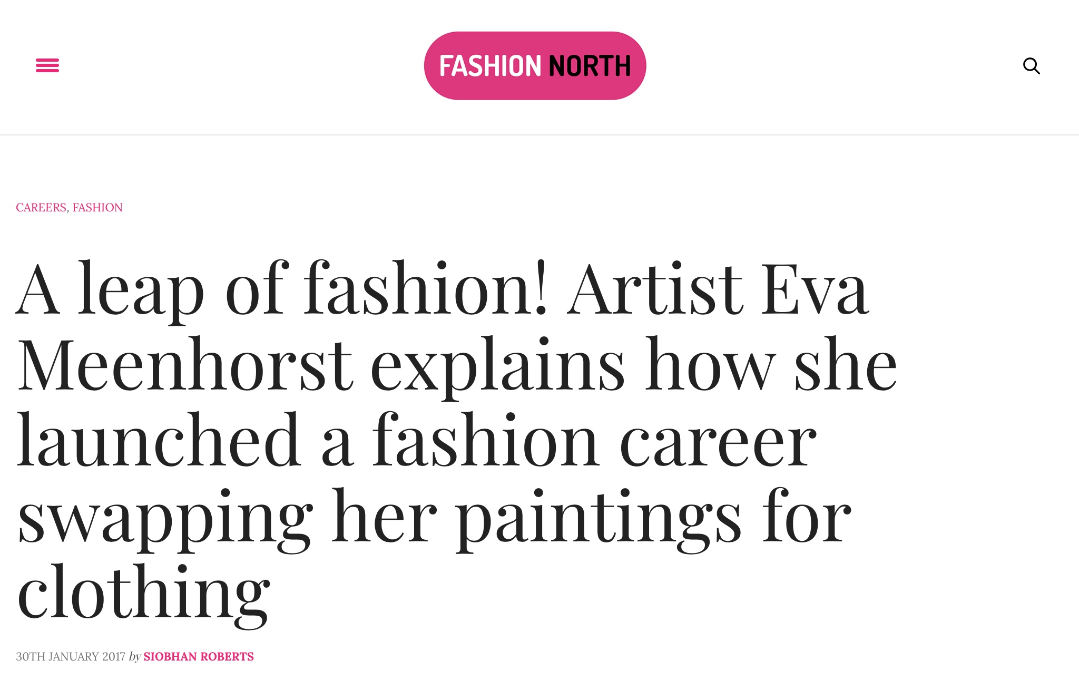Select the 30th January 2017 date
Screen dimensions: 1079x699
71,657
